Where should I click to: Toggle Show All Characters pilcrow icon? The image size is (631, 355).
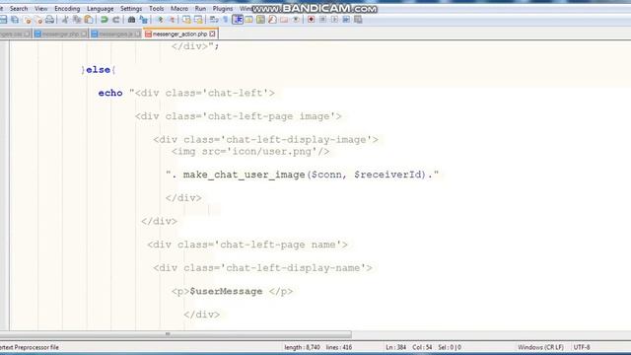(226, 20)
